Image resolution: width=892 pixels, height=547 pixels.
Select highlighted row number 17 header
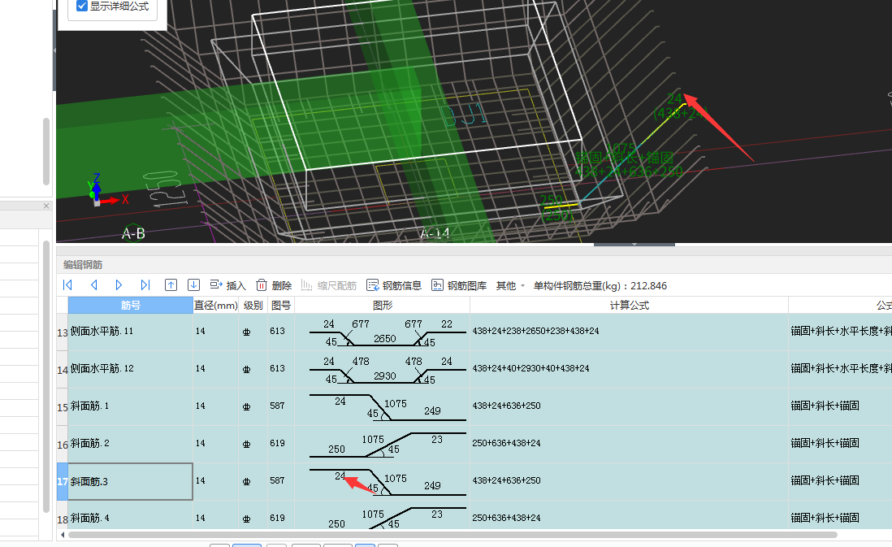coord(62,481)
